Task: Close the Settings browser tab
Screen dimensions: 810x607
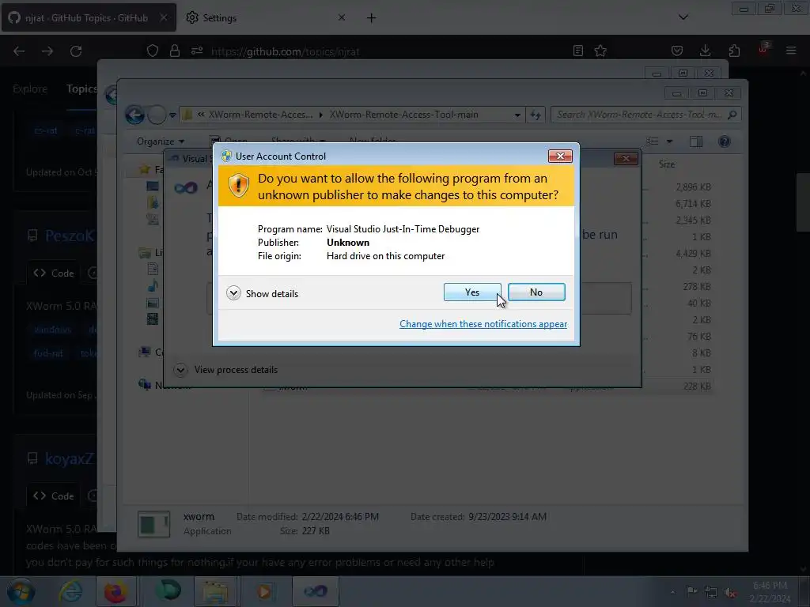Action: pyautogui.click(x=342, y=17)
